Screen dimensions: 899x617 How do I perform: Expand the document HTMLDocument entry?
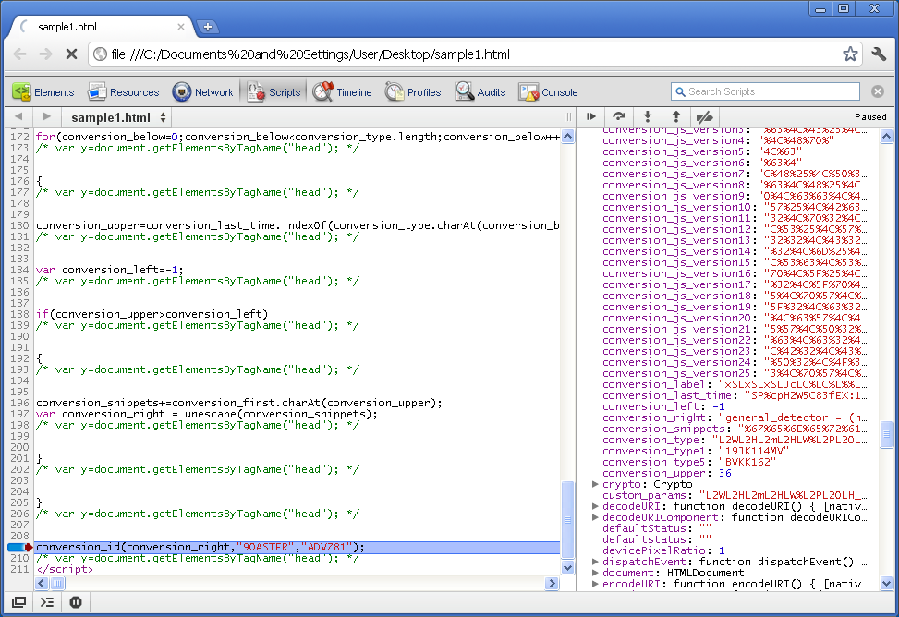(x=595, y=573)
